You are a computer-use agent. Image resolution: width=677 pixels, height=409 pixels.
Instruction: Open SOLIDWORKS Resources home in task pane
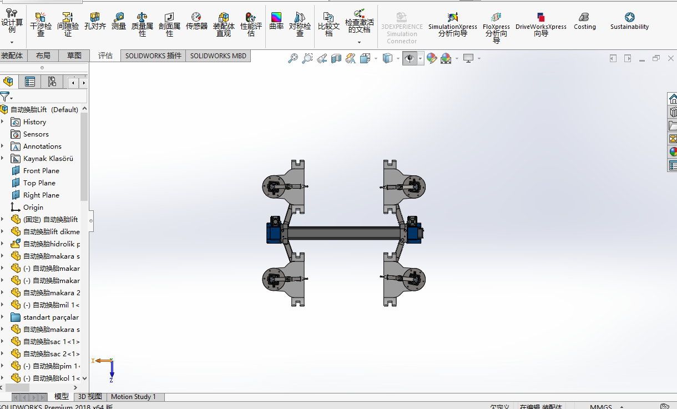pyautogui.click(x=673, y=99)
